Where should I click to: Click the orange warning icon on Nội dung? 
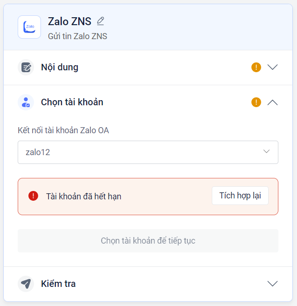pyautogui.click(x=256, y=67)
